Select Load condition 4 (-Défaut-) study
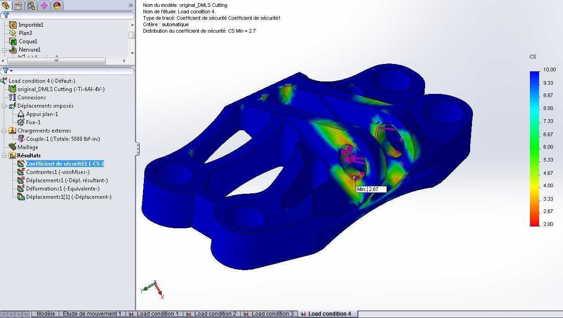 (42, 81)
